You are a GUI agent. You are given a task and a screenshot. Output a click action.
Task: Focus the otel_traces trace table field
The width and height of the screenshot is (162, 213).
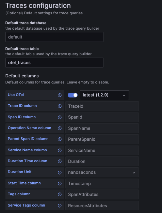coord(54,62)
